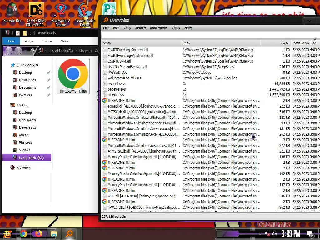Select Videos under This PC
Screen dimensions: 320x240
(x=24, y=150)
